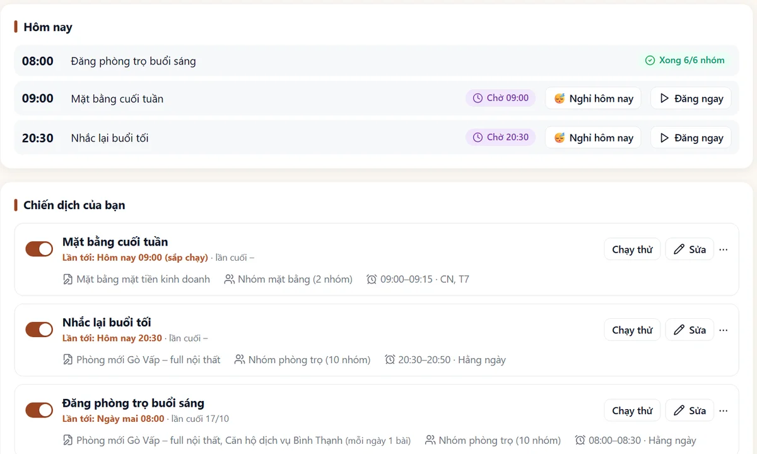This screenshot has width=757, height=454.
Task: Click pencil icon on Nhắc lại buổi tối Sửa
Action: tap(679, 330)
